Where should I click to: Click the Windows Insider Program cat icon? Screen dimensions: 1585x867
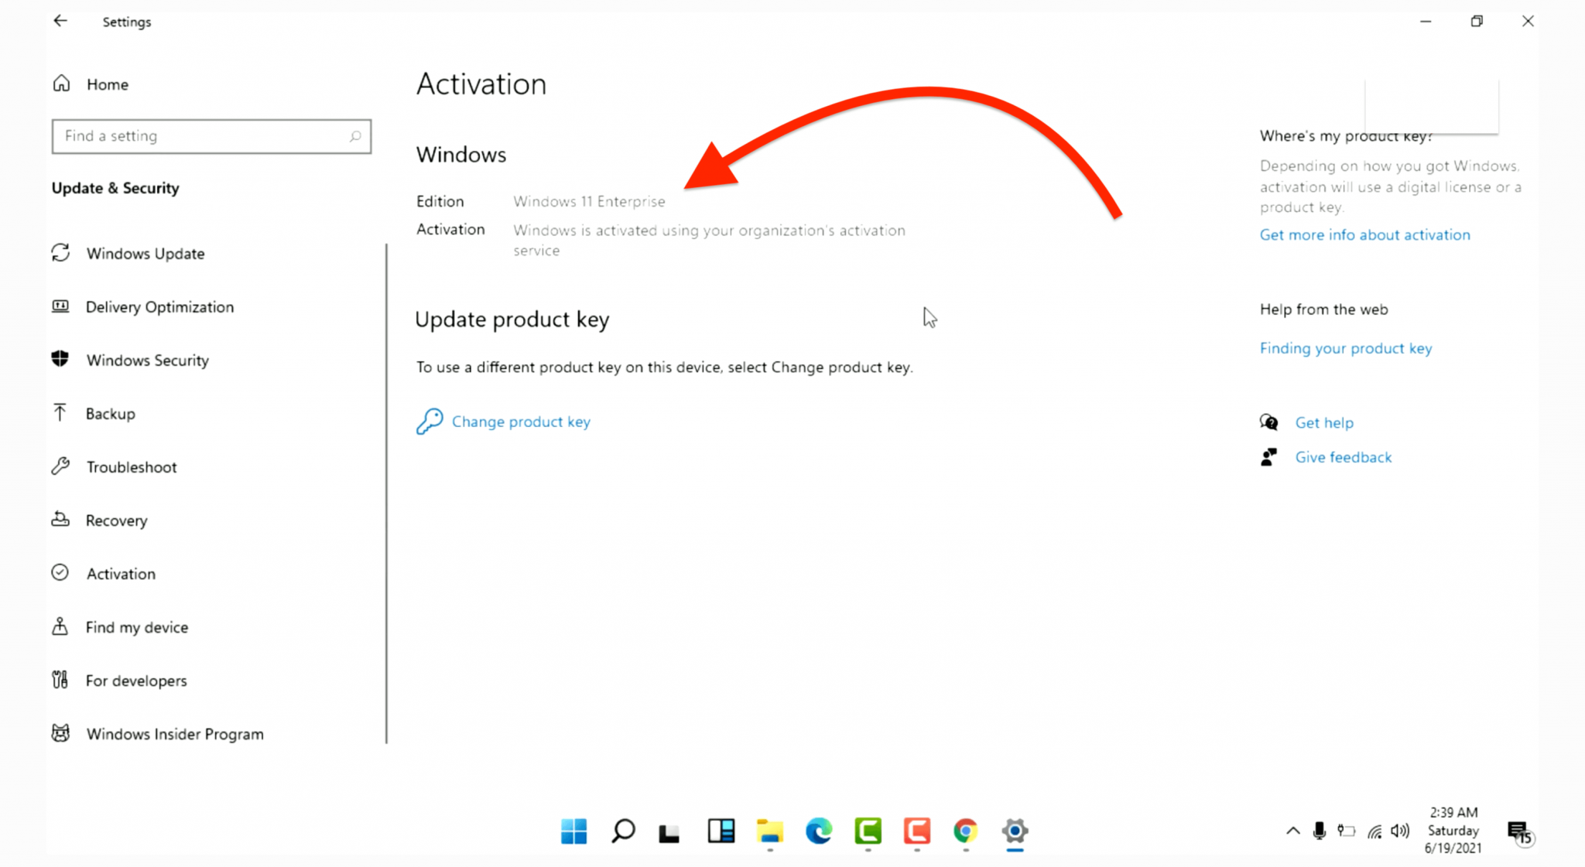(x=60, y=732)
